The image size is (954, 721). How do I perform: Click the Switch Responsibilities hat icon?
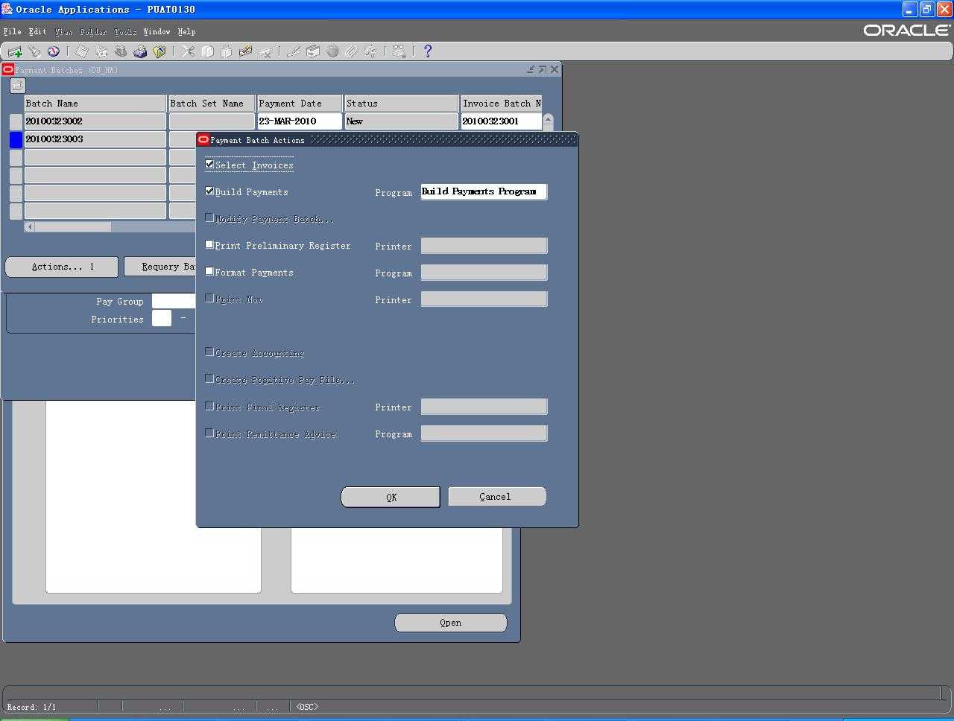pyautogui.click(x=121, y=51)
